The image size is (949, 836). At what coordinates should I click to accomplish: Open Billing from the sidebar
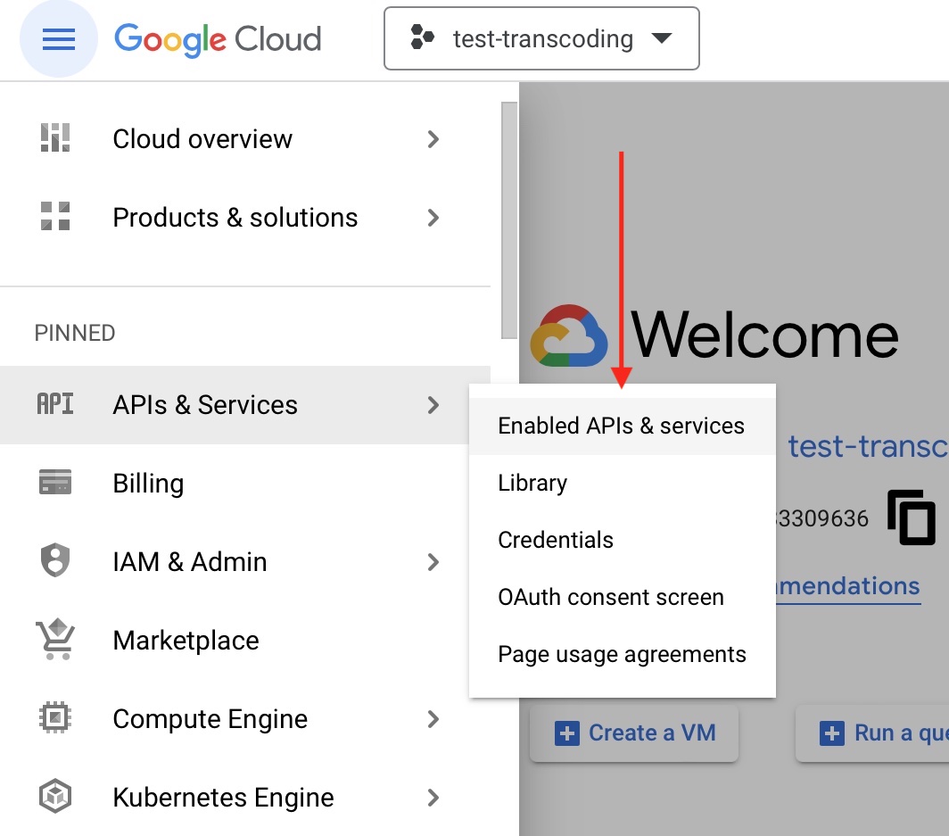[245, 484]
